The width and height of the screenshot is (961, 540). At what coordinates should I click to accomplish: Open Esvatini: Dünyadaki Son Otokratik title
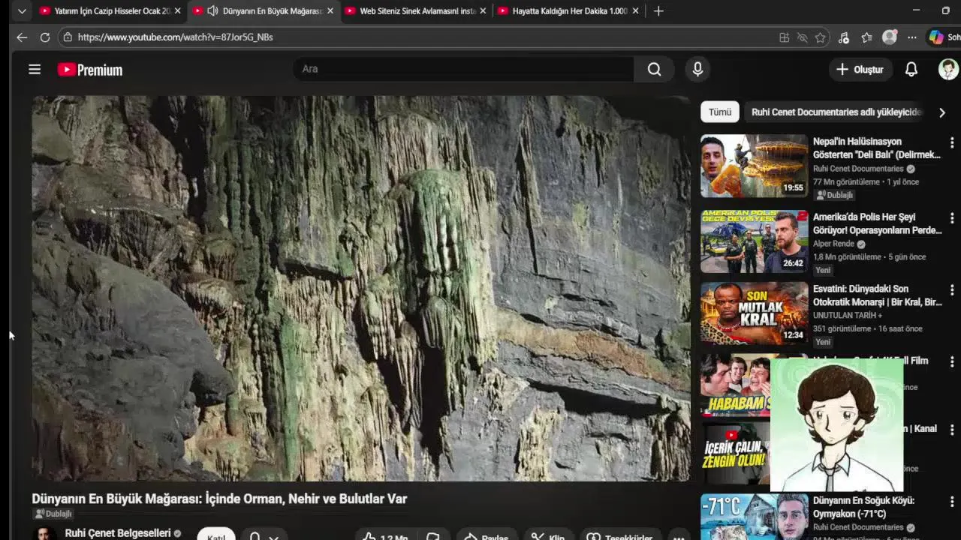click(x=877, y=295)
